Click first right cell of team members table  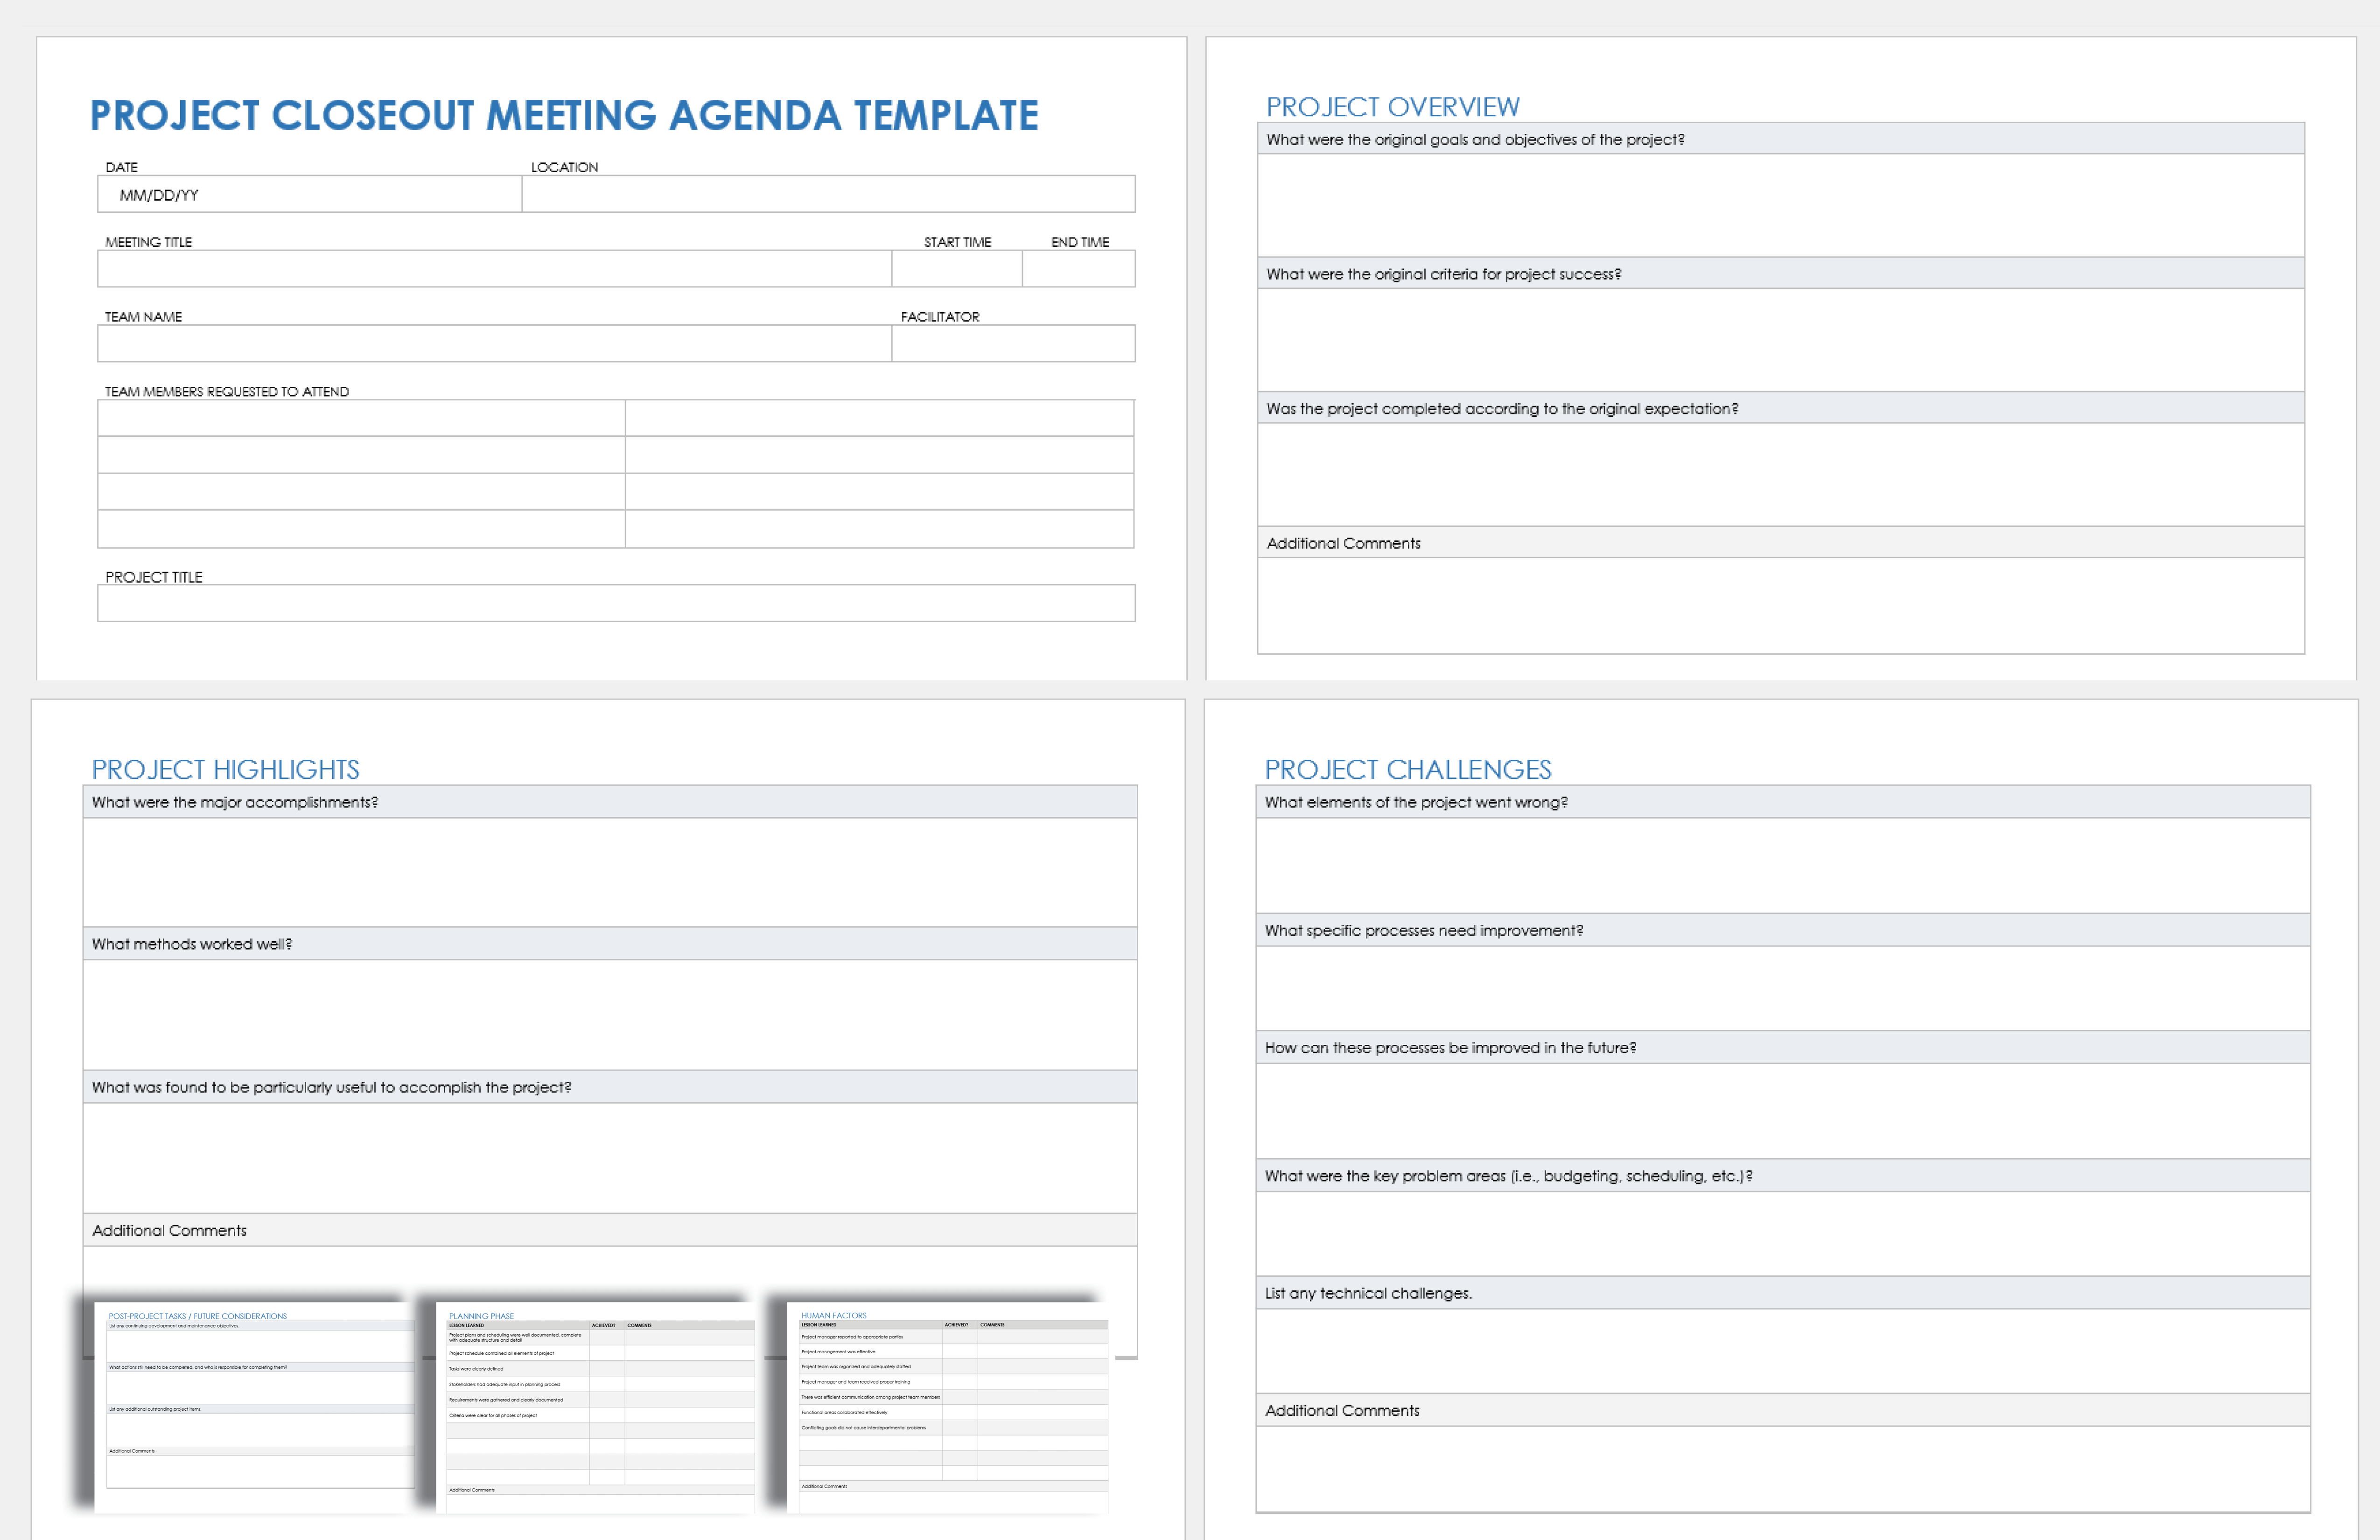[x=879, y=418]
